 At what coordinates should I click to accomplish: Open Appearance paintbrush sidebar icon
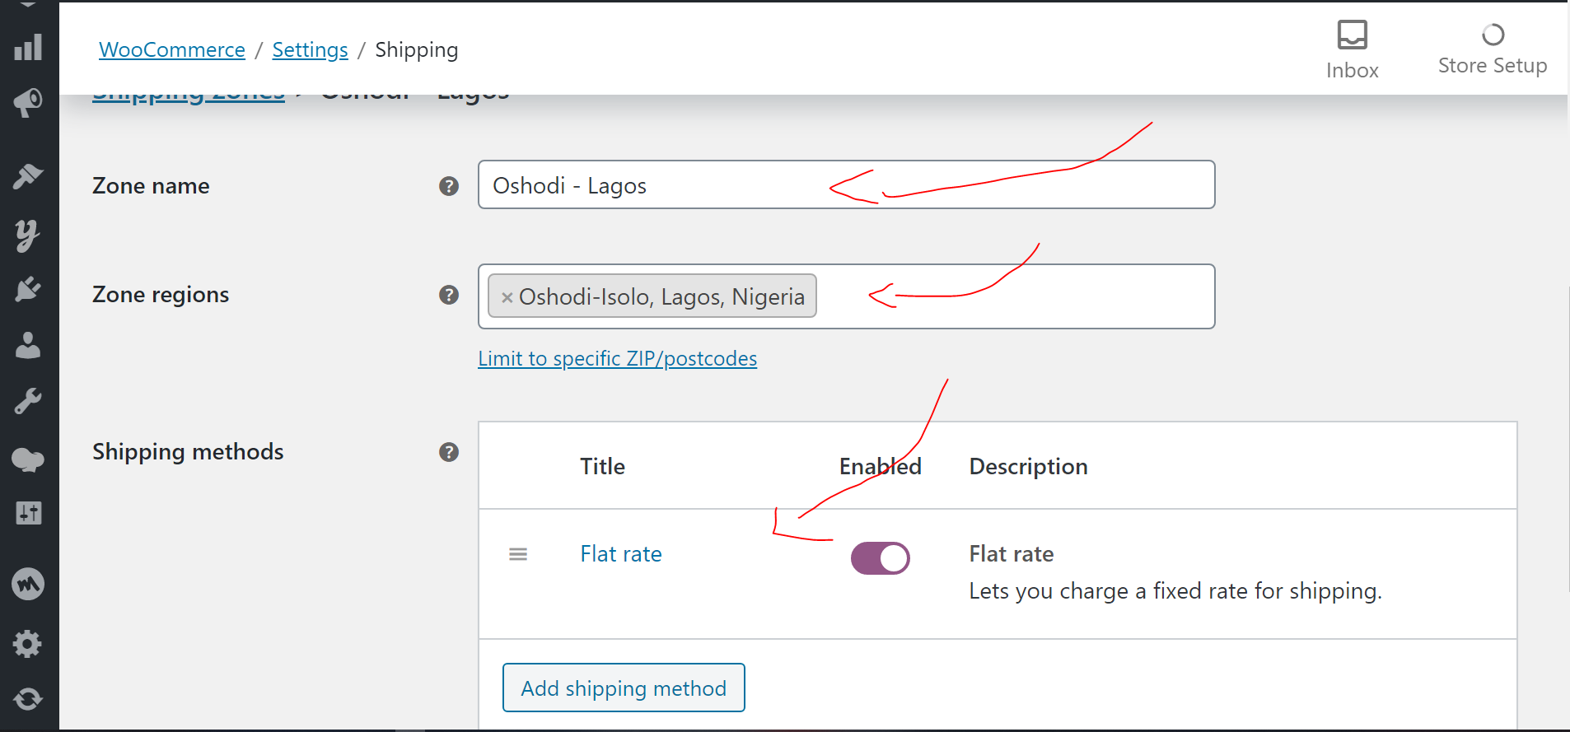tap(28, 175)
